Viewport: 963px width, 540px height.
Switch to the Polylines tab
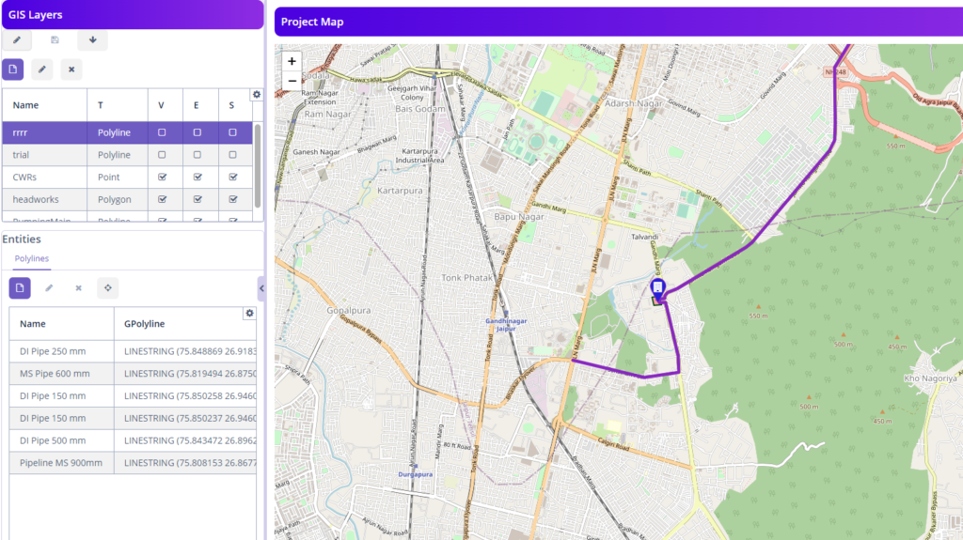(32, 258)
